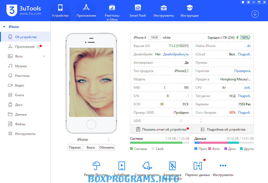Open Перенос данных icon

[198, 166]
